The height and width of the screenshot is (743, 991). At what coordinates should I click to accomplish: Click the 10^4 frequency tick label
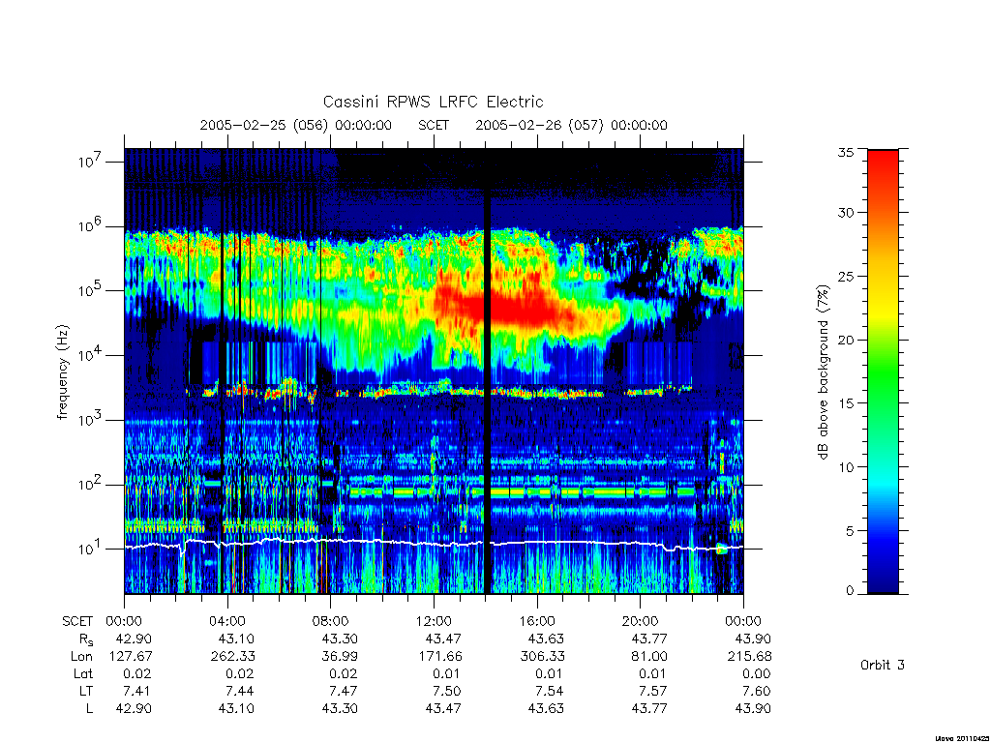(x=91, y=356)
